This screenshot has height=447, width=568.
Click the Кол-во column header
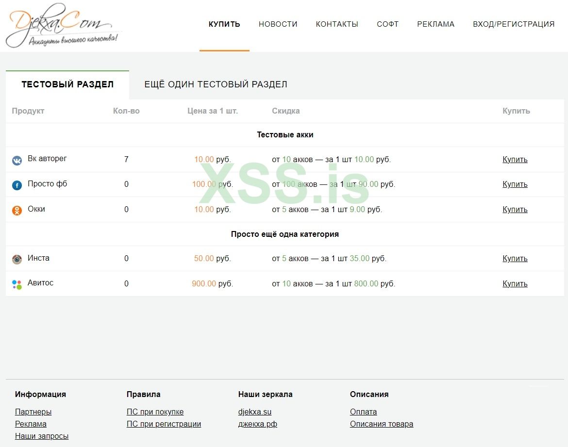coord(126,111)
